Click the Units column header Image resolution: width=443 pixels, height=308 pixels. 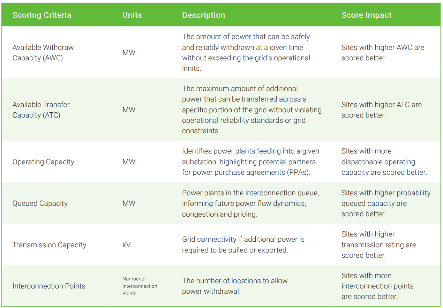coord(132,15)
